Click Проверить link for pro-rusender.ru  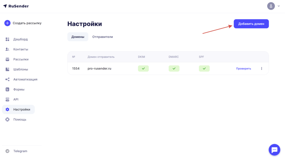244,68
